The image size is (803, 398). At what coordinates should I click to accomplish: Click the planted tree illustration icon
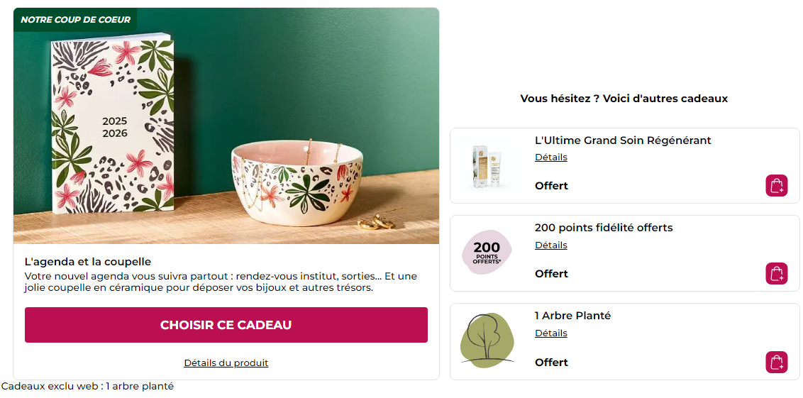click(x=487, y=340)
